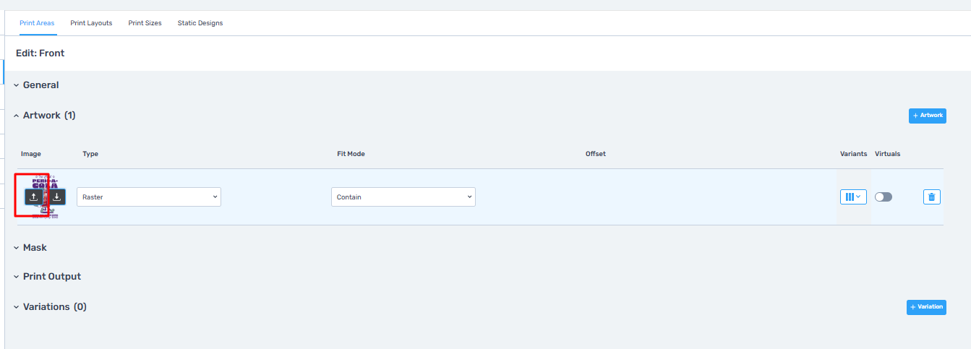Collapse the Artwork (1) section

48,116
